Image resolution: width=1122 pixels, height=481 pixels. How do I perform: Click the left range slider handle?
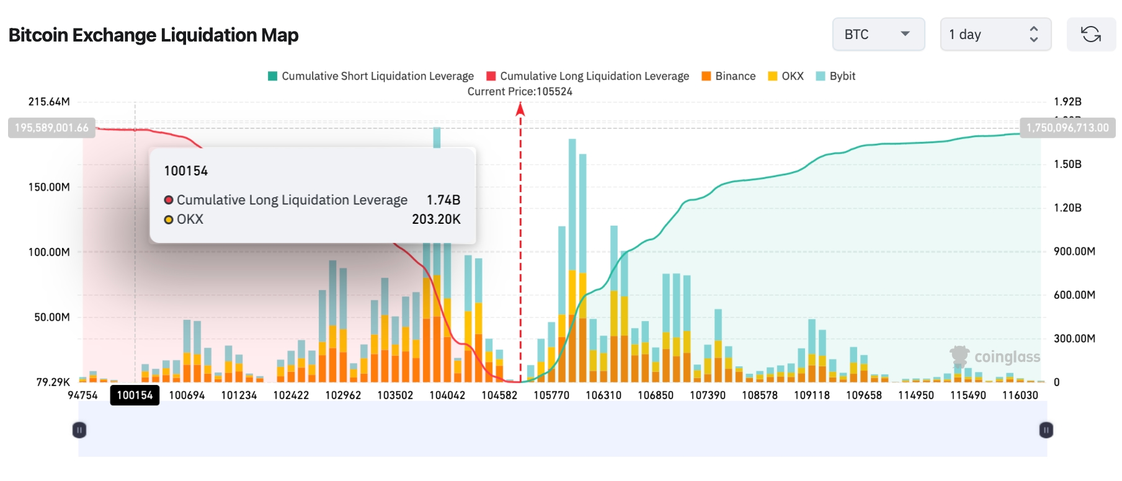(79, 430)
